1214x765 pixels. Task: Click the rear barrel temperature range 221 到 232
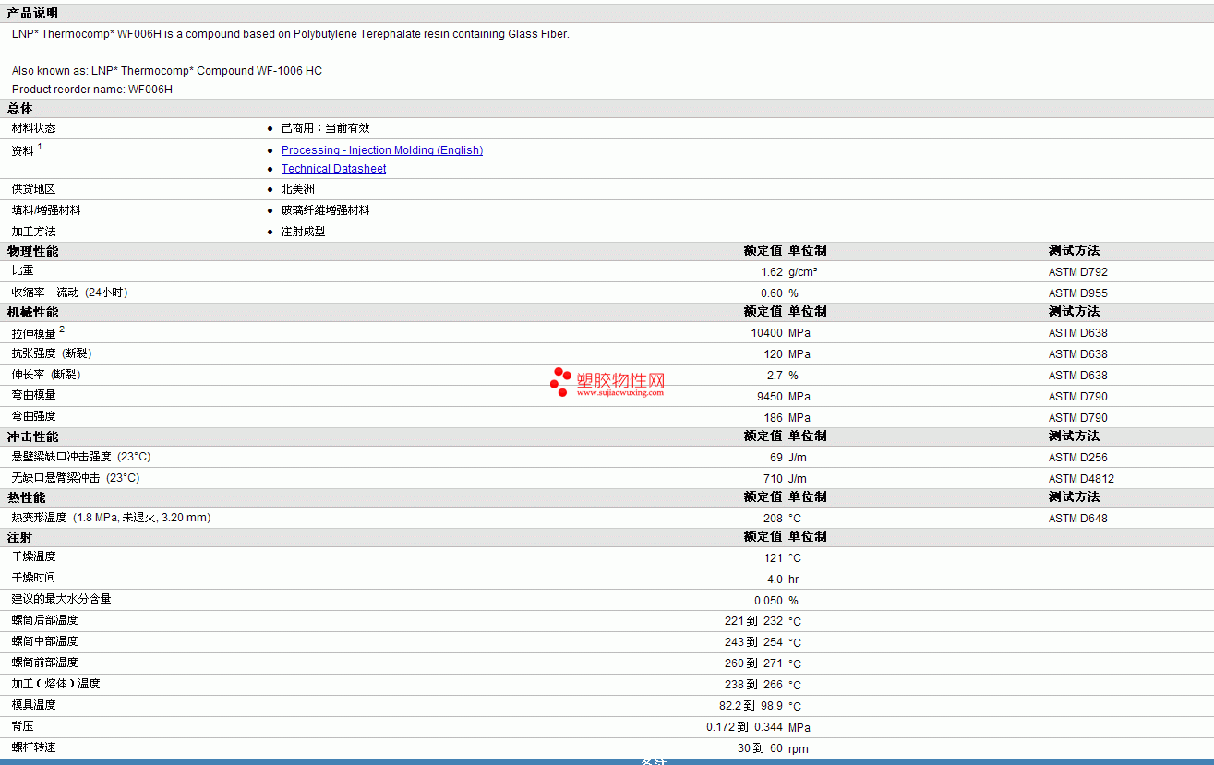click(x=753, y=622)
